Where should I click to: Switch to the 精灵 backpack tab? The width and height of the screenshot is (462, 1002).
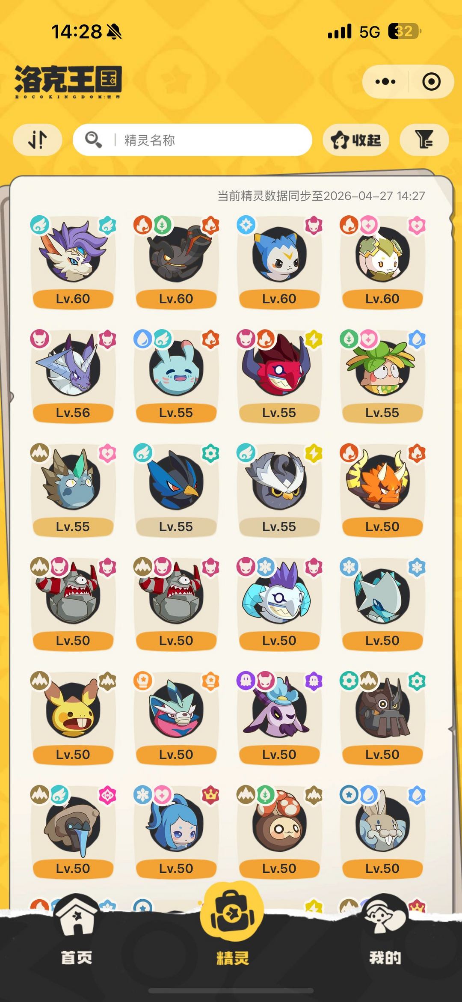coord(231,925)
